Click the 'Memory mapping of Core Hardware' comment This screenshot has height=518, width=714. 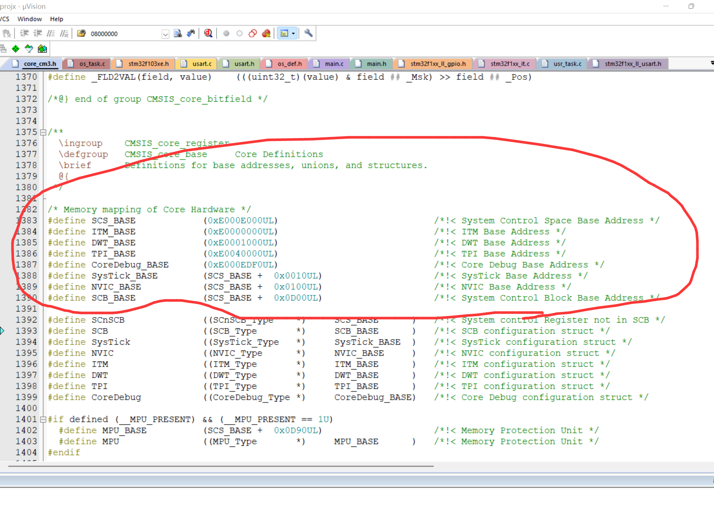(149, 209)
